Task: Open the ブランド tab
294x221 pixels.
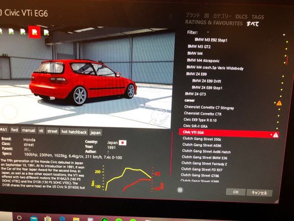Action: 193,15
